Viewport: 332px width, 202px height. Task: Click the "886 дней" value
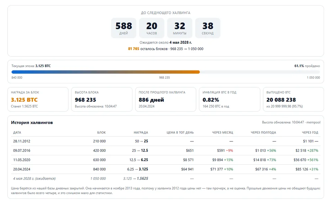[x=151, y=100]
